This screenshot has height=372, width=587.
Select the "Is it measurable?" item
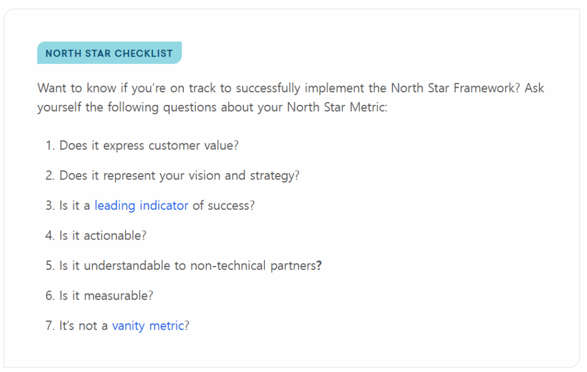pos(106,295)
